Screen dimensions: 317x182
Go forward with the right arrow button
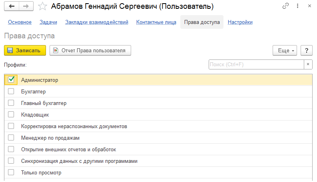tap(26, 6)
